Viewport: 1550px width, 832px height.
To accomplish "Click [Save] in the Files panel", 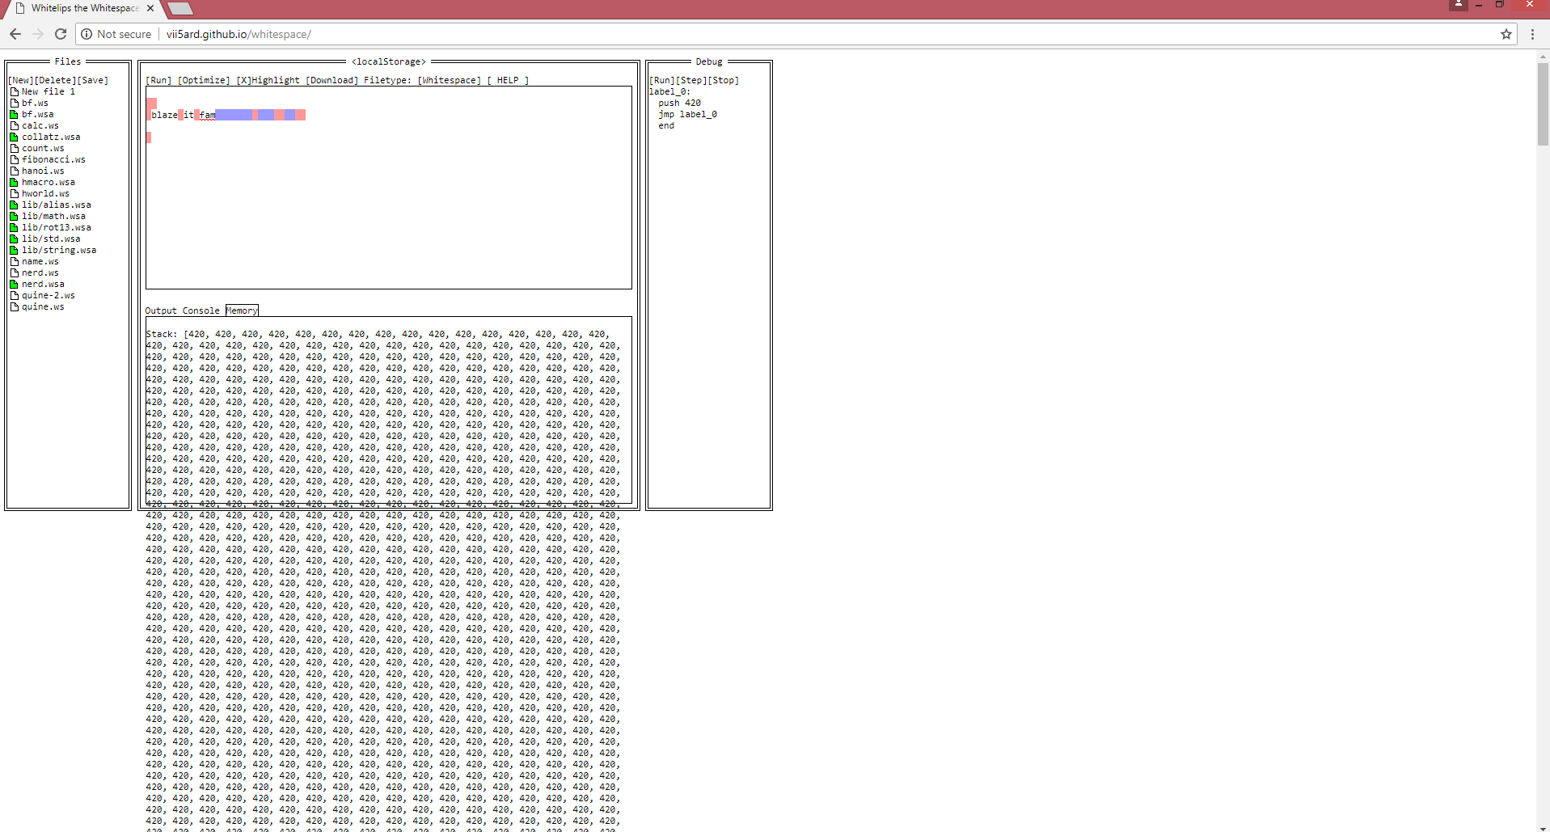I will [x=92, y=80].
